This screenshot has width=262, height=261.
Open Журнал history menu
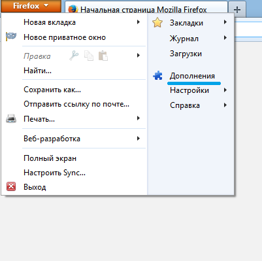click(184, 39)
